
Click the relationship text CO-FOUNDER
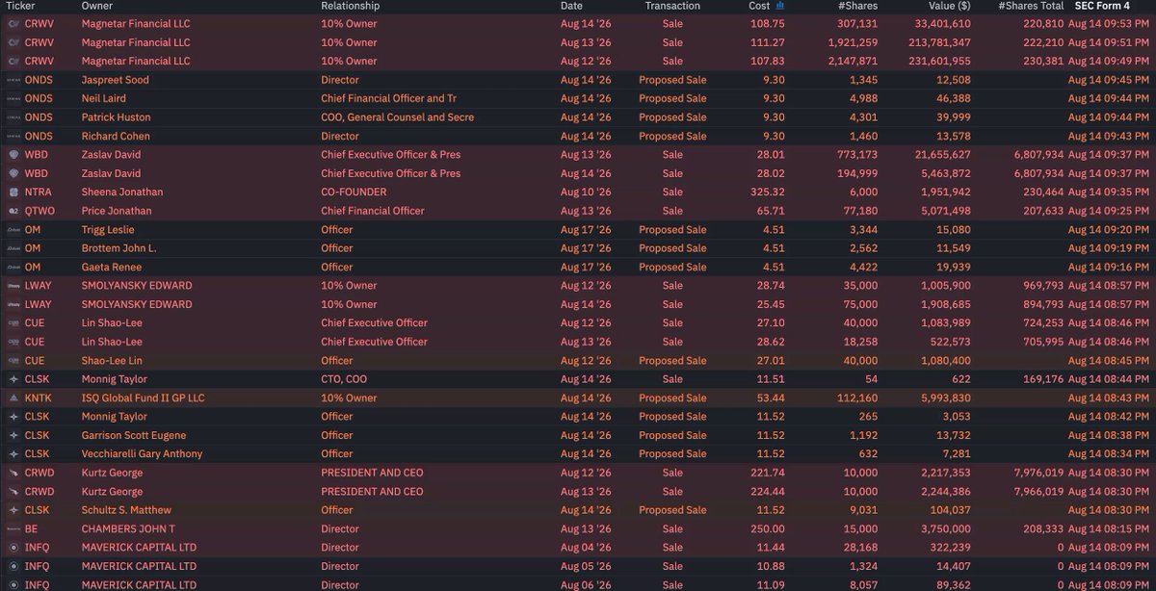[352, 193]
